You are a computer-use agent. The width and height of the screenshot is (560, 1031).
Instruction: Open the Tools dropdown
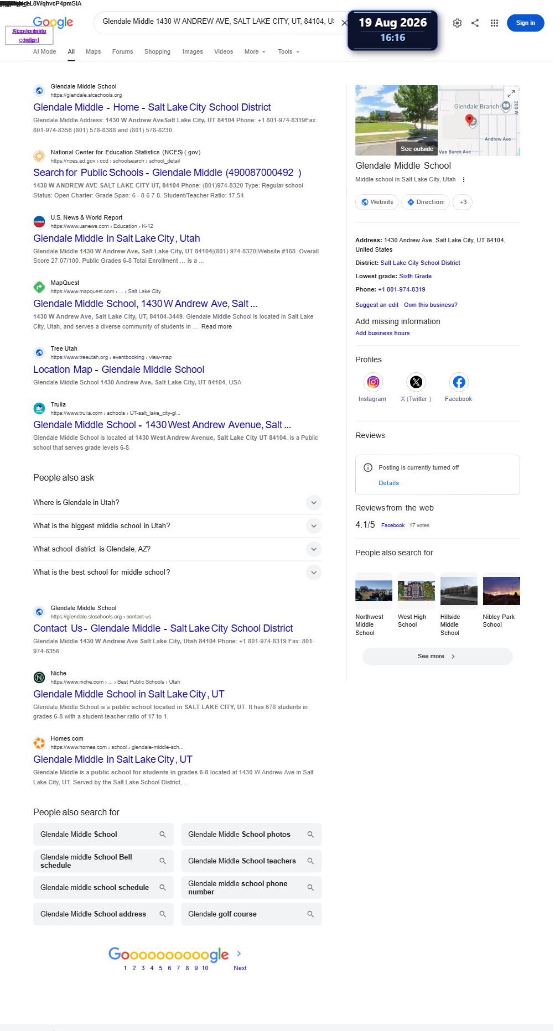(x=289, y=52)
